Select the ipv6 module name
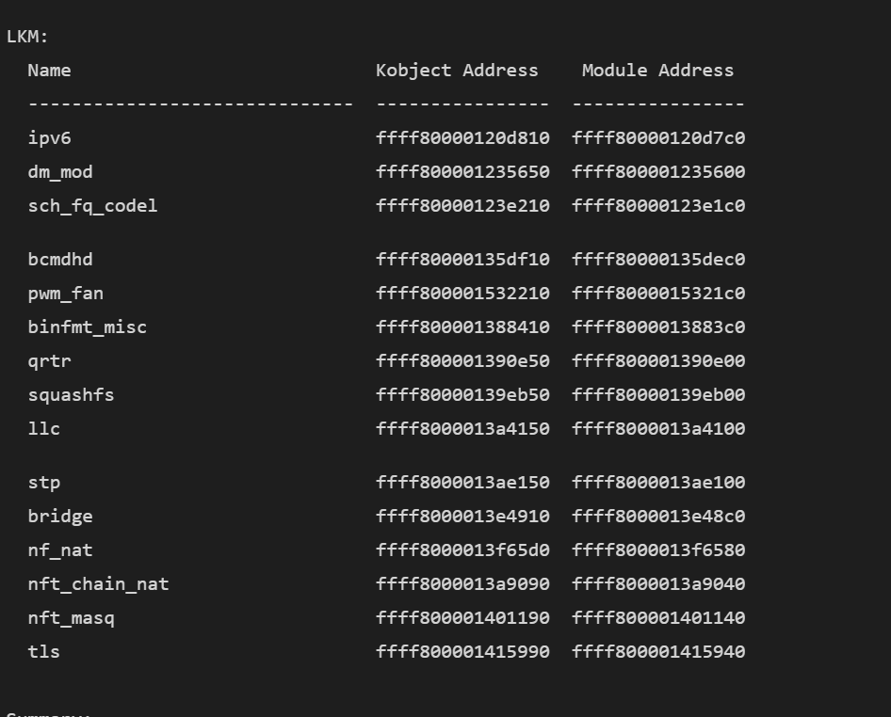The width and height of the screenshot is (891, 717). tap(49, 138)
